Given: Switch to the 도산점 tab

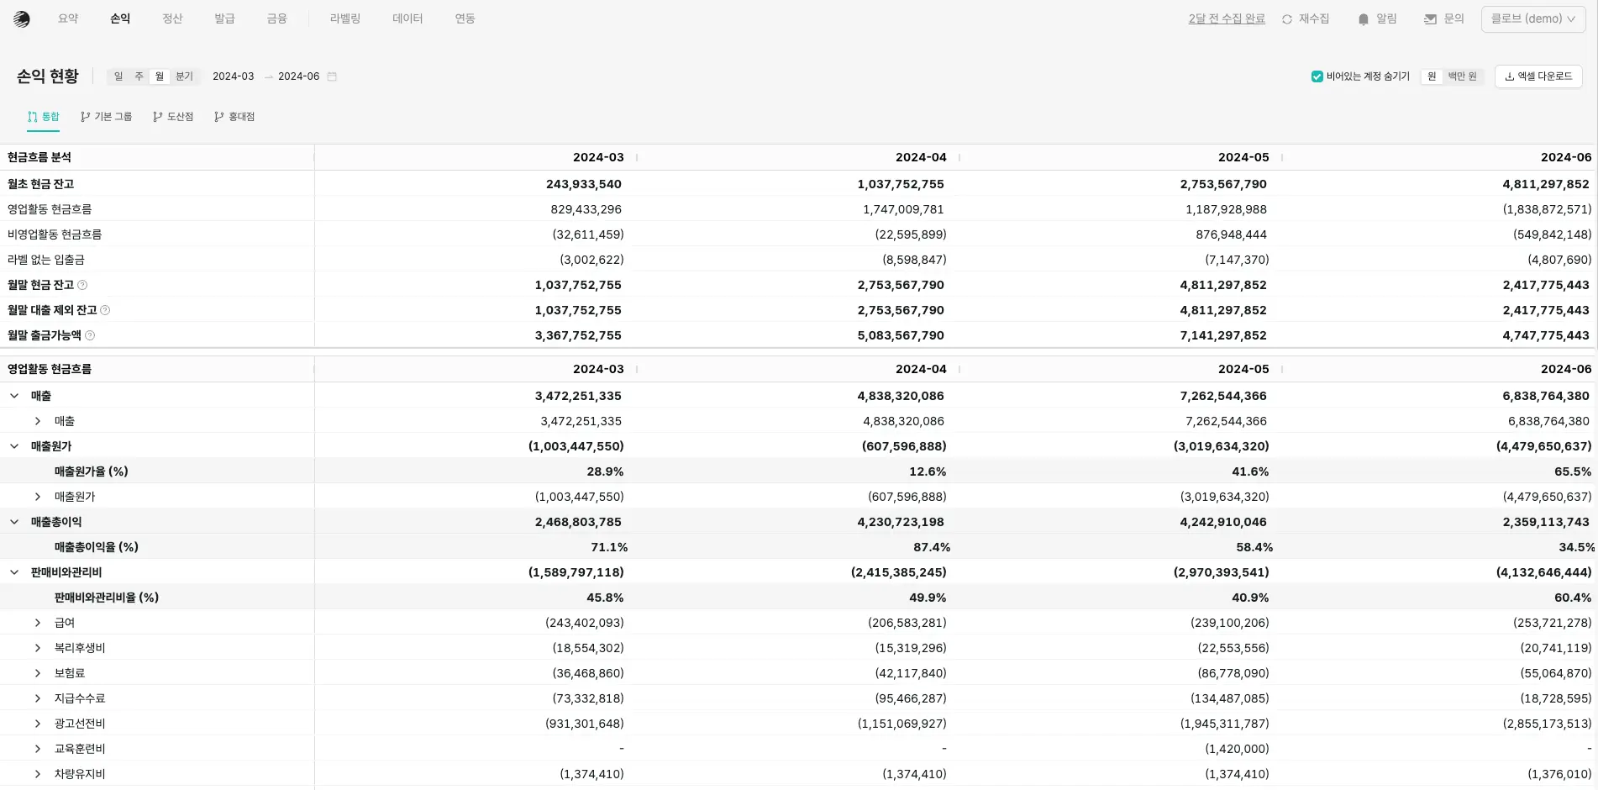Looking at the screenshot, I should [173, 117].
